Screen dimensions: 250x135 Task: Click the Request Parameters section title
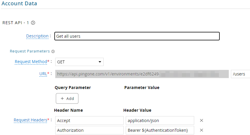(x=30, y=51)
